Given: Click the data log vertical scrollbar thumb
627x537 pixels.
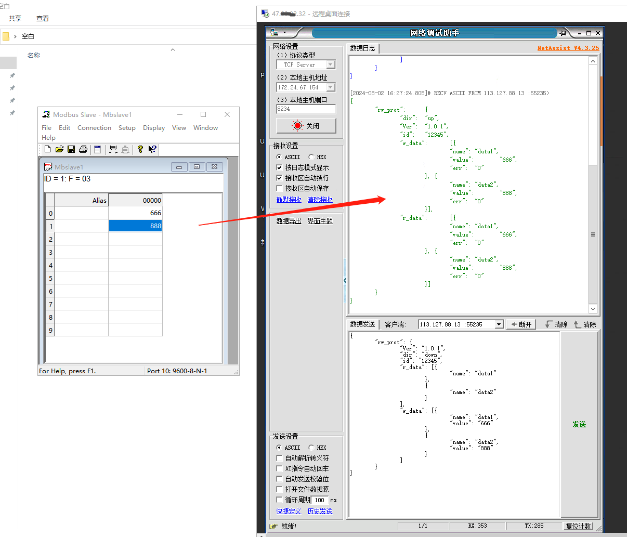Looking at the screenshot, I should coord(593,234).
